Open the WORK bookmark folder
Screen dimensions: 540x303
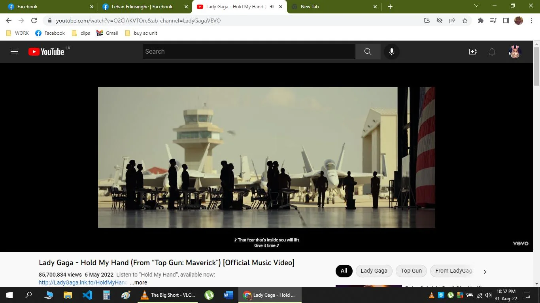tap(18, 33)
